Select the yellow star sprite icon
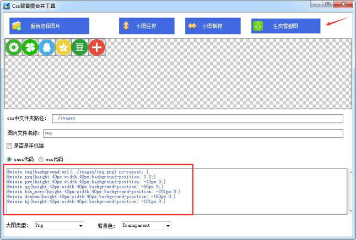 (x=63, y=48)
